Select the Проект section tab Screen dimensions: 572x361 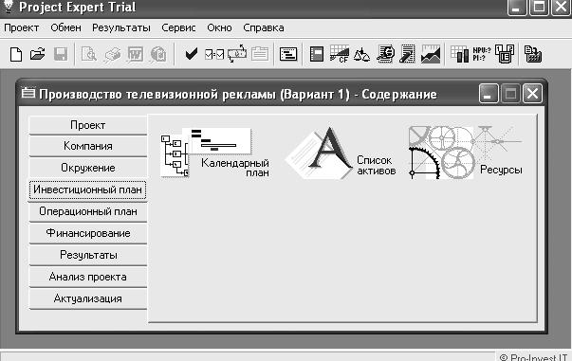[x=87, y=125]
